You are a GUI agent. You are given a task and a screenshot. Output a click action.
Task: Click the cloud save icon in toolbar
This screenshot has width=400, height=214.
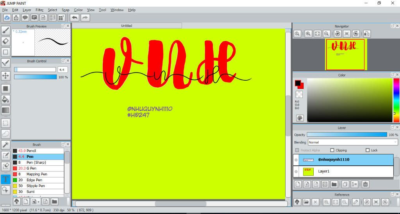click(x=7, y=18)
